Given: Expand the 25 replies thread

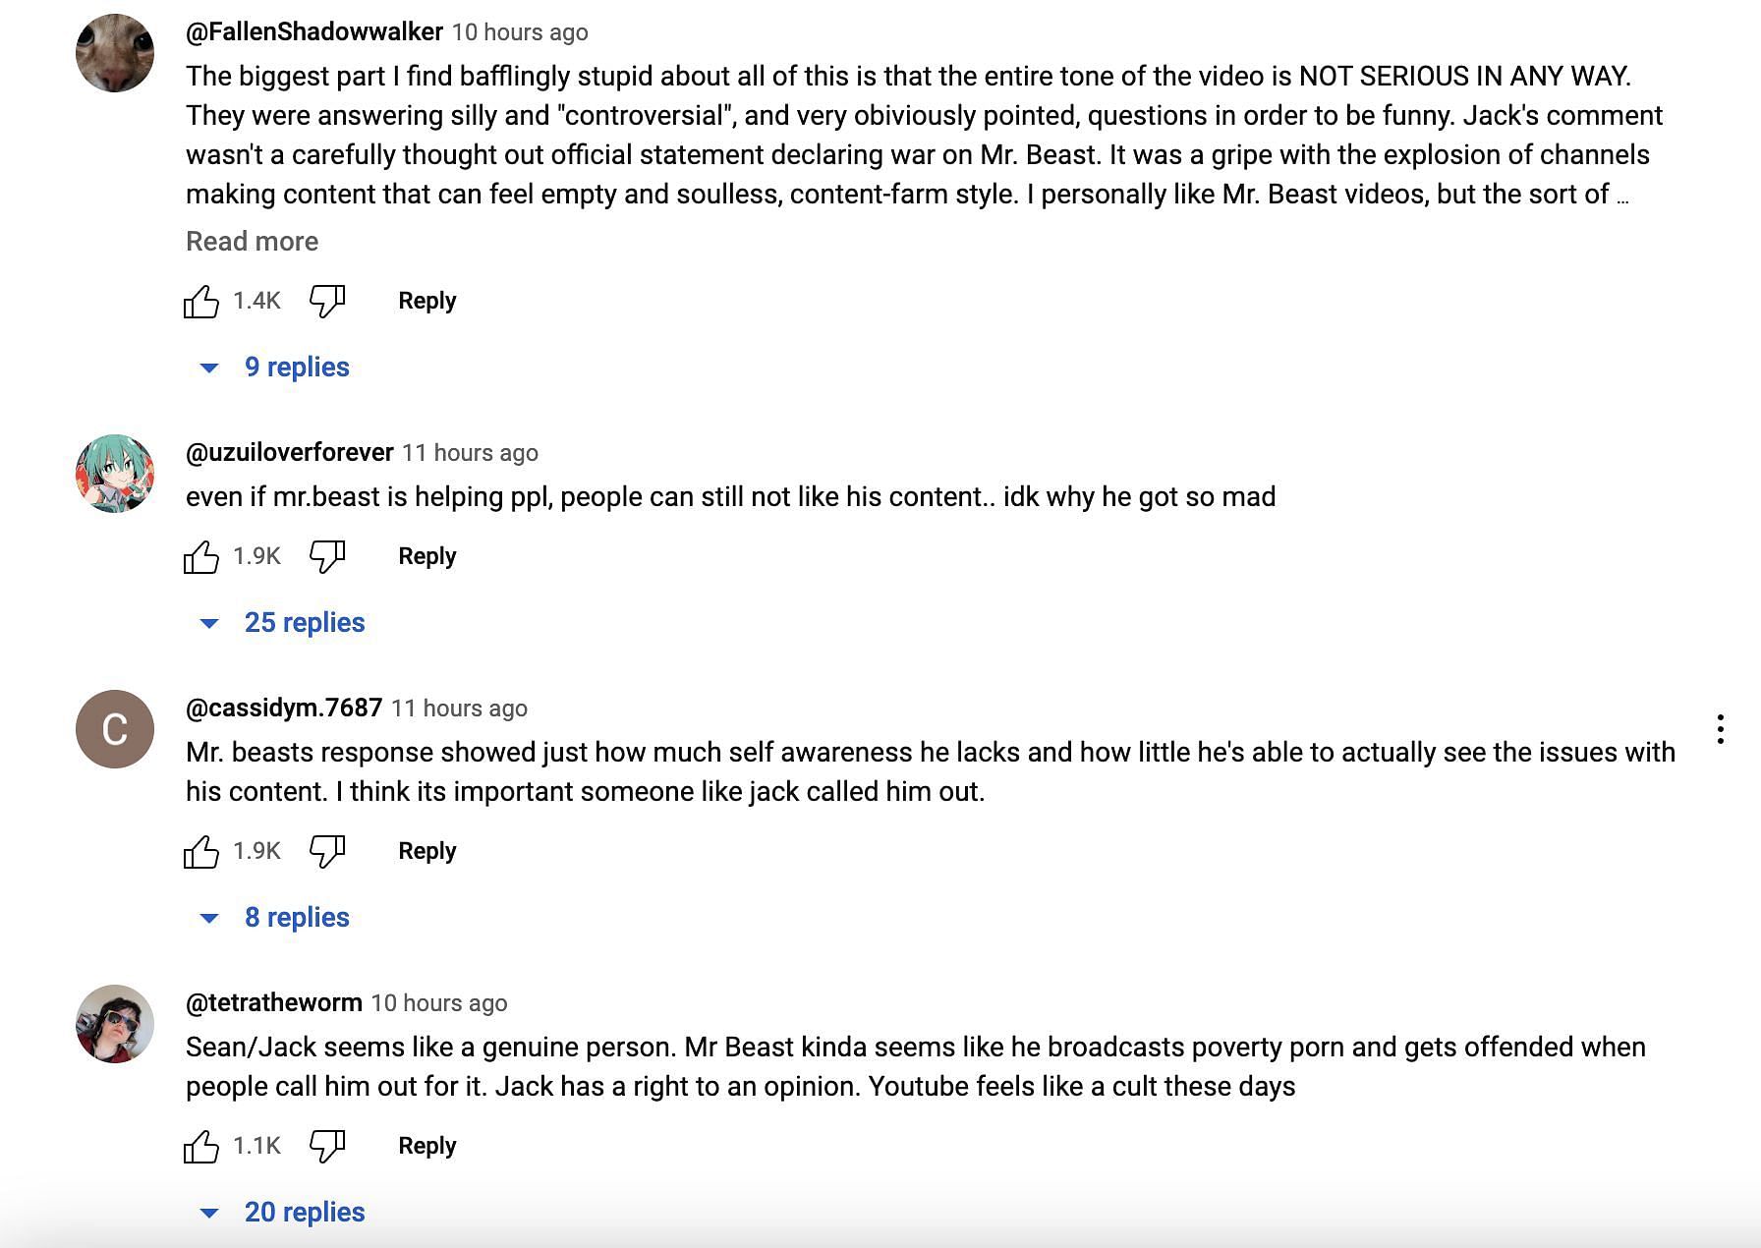Looking at the screenshot, I should point(282,623).
